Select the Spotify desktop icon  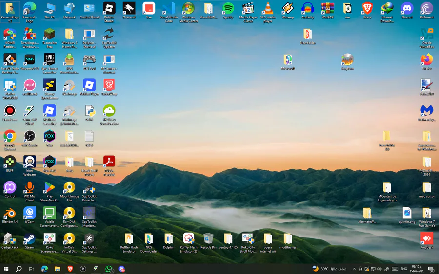(228, 11)
